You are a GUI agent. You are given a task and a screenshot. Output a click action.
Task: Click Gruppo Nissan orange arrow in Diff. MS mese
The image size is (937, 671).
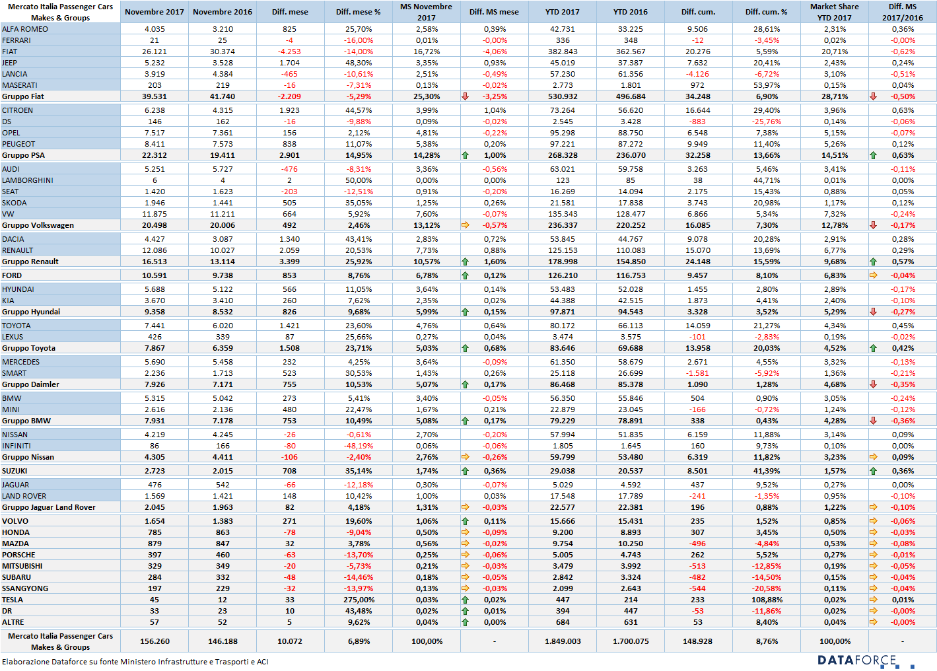pos(466,457)
